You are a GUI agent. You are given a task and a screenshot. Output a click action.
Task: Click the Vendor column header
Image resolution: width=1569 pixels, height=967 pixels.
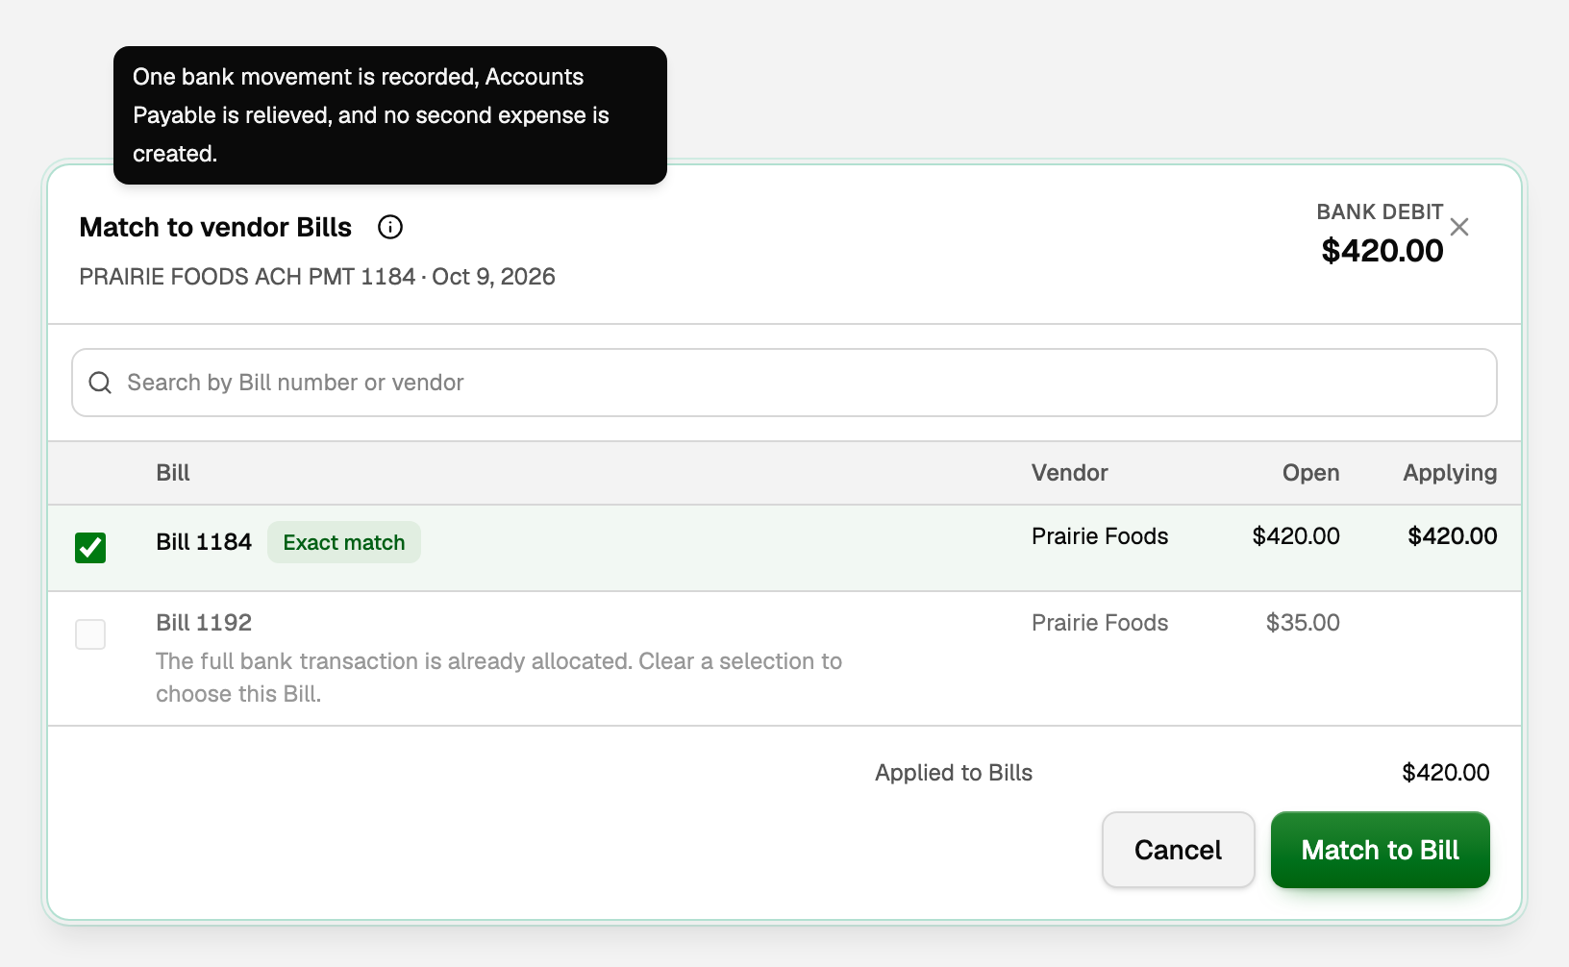pyautogui.click(x=1070, y=473)
